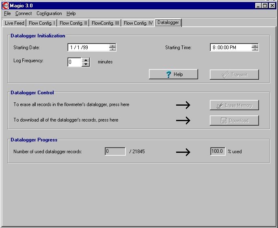The height and width of the screenshot is (228, 278).
Task: Click the 'Number of used datalogger records:' label
Action: tap(47, 152)
